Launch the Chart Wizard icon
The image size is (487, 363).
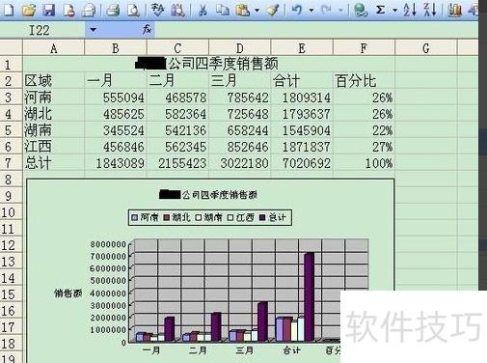454,10
